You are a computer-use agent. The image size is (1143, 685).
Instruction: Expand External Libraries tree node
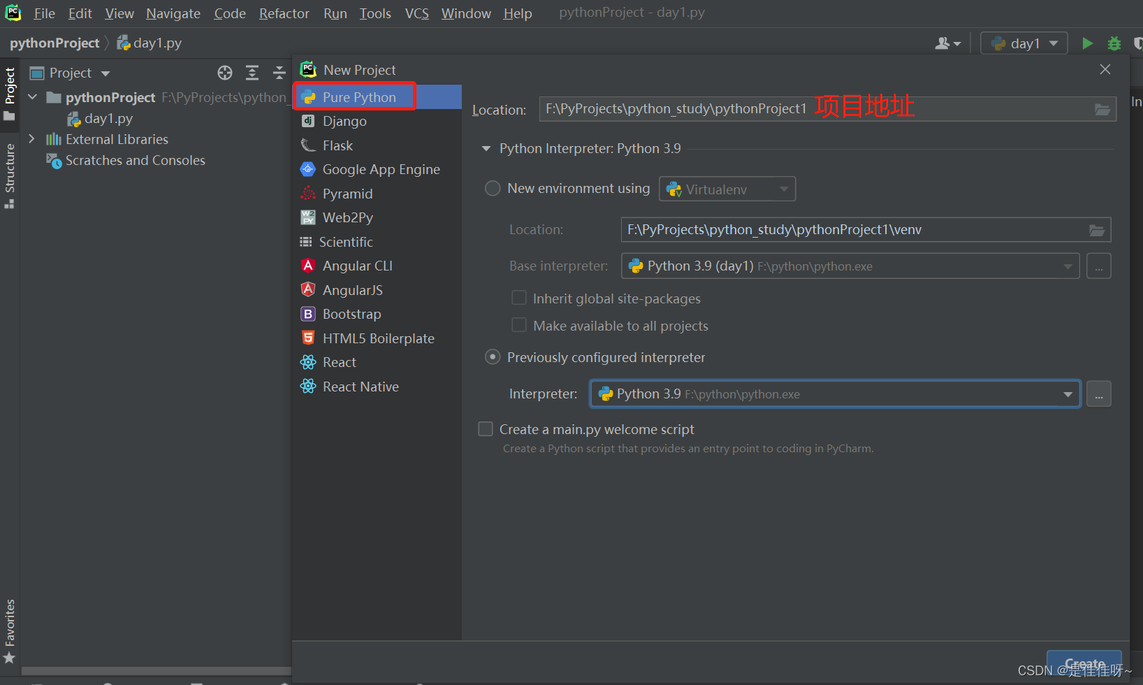pyautogui.click(x=32, y=139)
